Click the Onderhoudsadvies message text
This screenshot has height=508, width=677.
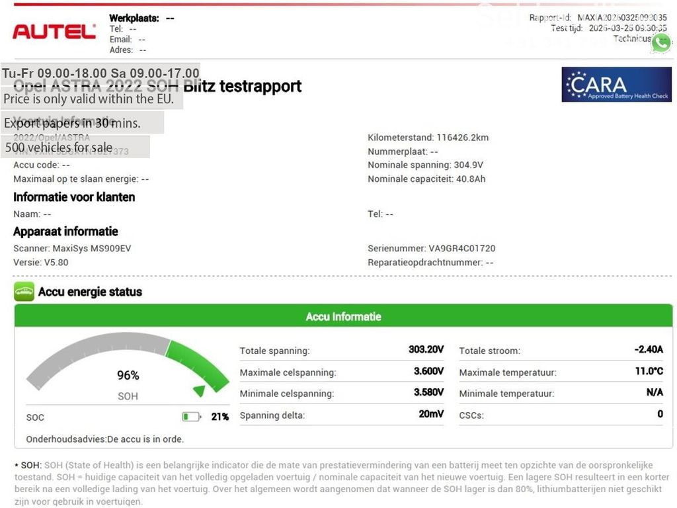pos(105,439)
